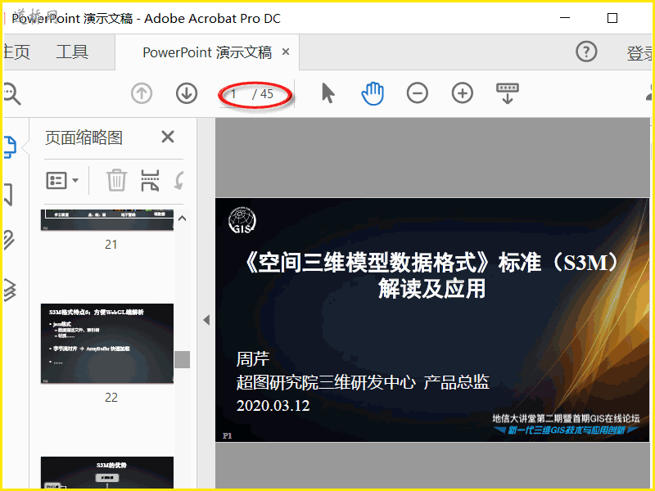Zoom in using the plus icon

click(x=462, y=93)
